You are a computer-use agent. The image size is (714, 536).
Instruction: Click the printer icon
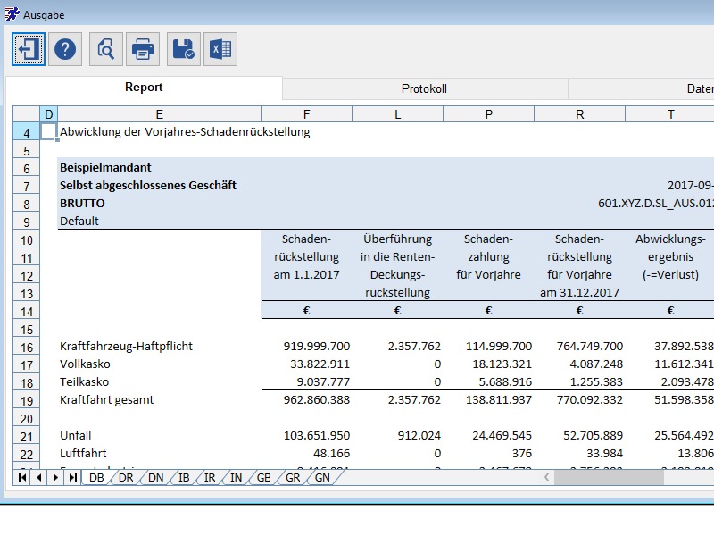pyautogui.click(x=143, y=49)
